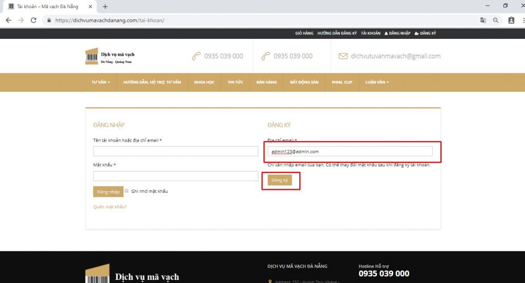Click the first header phone number 0935 039 000
Image resolution: width=525 pixels, height=283 pixels.
(224, 56)
